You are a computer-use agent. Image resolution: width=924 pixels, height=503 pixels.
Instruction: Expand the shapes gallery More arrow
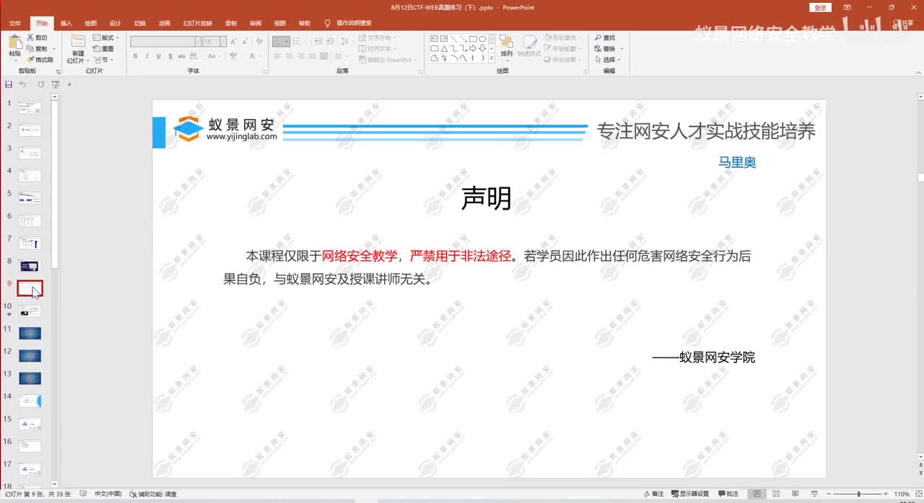click(x=492, y=58)
